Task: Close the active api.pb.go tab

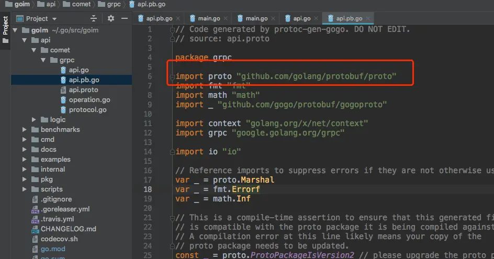Action: [368, 19]
